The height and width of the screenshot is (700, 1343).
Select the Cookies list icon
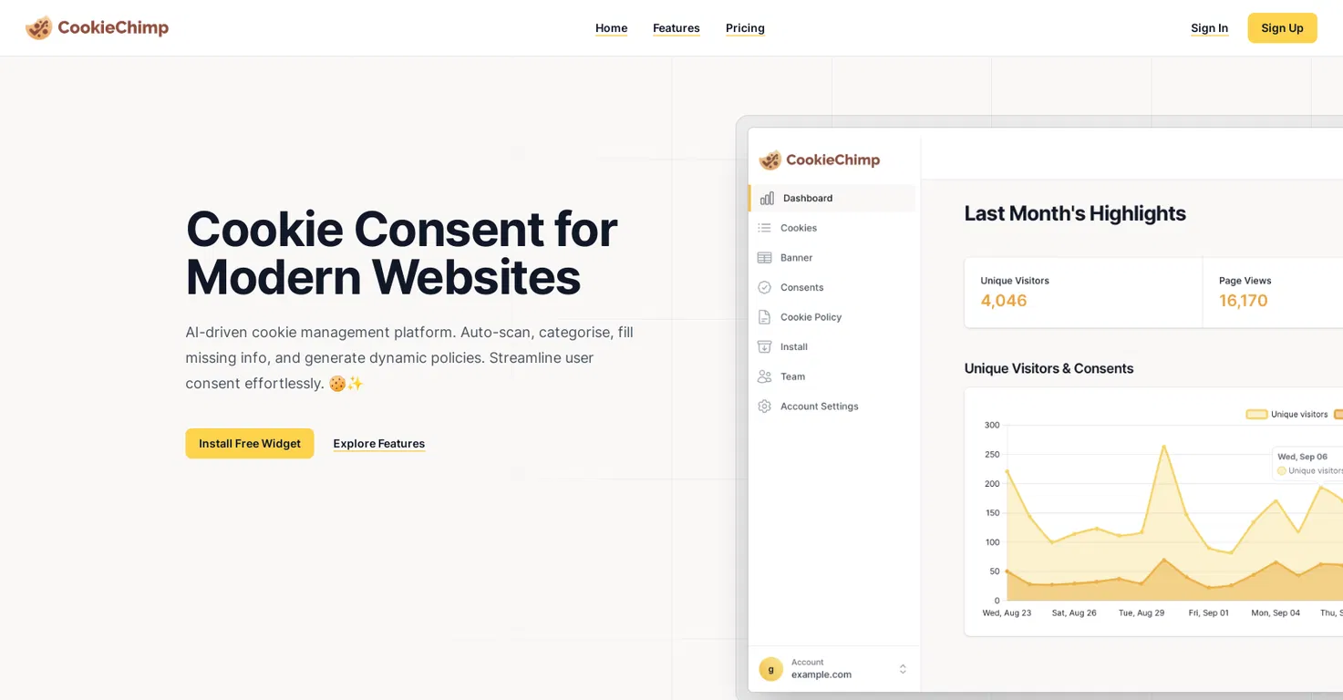pyautogui.click(x=764, y=228)
